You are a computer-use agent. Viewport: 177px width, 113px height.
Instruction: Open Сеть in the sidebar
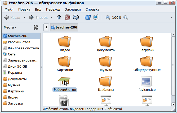coord(21,54)
